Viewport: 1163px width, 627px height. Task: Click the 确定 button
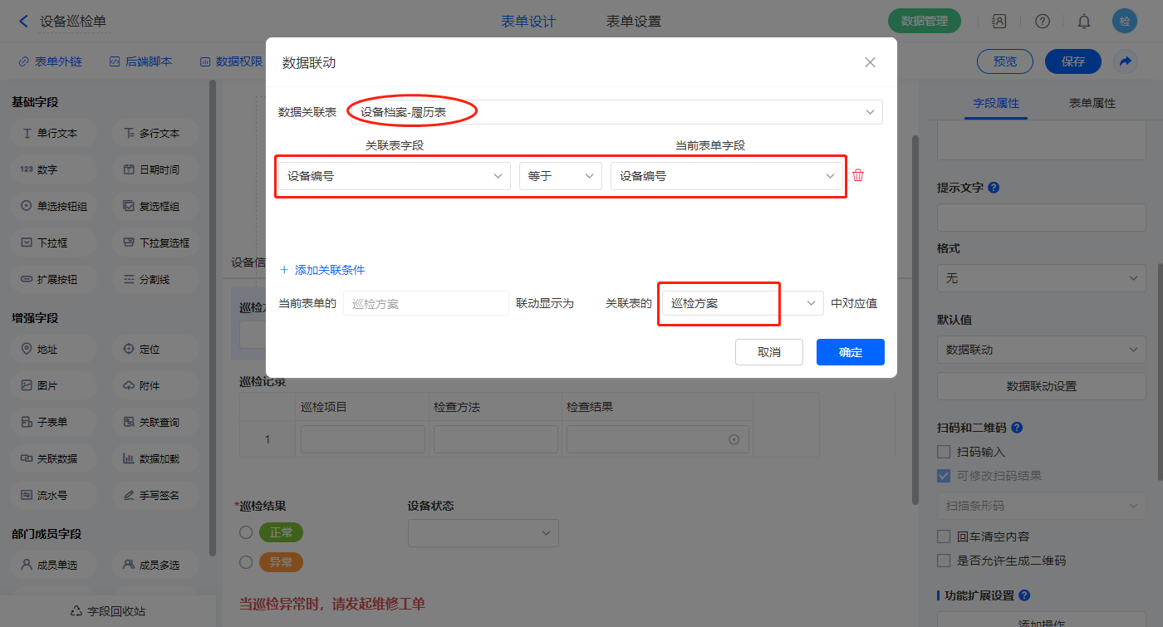pos(850,352)
